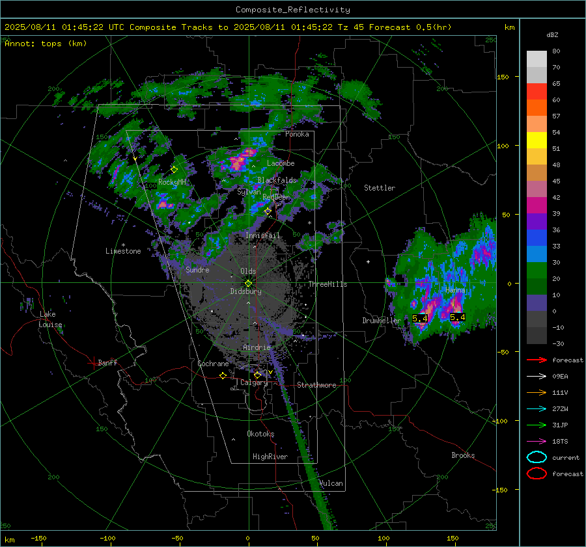Click the HighRiver label

(x=270, y=457)
